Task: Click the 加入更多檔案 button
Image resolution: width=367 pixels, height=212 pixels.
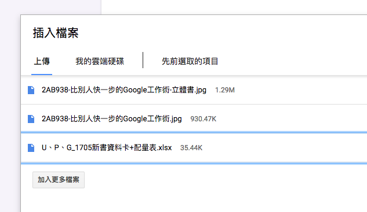Action: (x=59, y=180)
